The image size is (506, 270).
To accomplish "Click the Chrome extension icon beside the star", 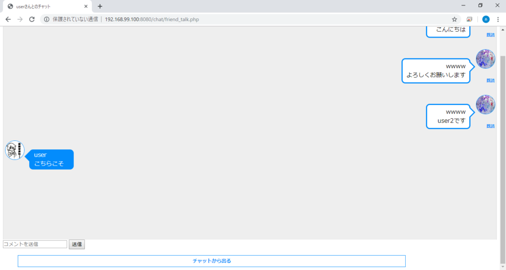I will 469,19.
